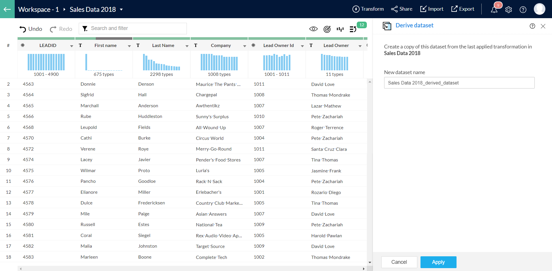Open the Export menu

click(x=463, y=9)
